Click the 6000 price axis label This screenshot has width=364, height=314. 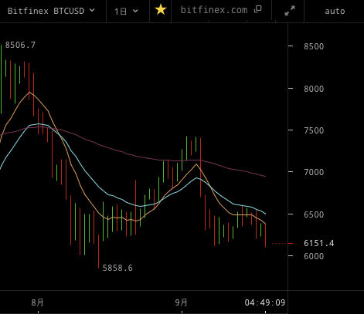click(x=314, y=256)
